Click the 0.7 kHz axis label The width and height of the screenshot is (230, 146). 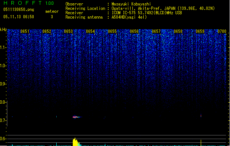[x=3, y=120]
